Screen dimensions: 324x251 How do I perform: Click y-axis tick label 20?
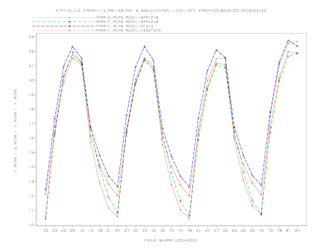click(x=32, y=80)
